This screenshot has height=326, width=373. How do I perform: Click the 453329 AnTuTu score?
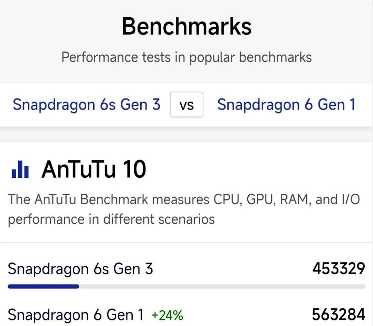coord(338,269)
